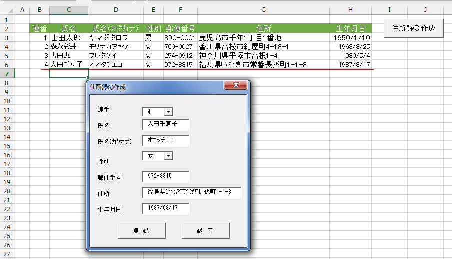Click the selected empty cell C7
The width and height of the screenshot is (452, 259).
point(69,74)
